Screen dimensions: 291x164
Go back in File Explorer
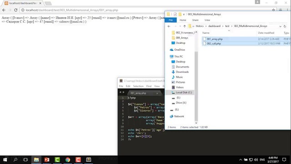[x=169, y=26]
